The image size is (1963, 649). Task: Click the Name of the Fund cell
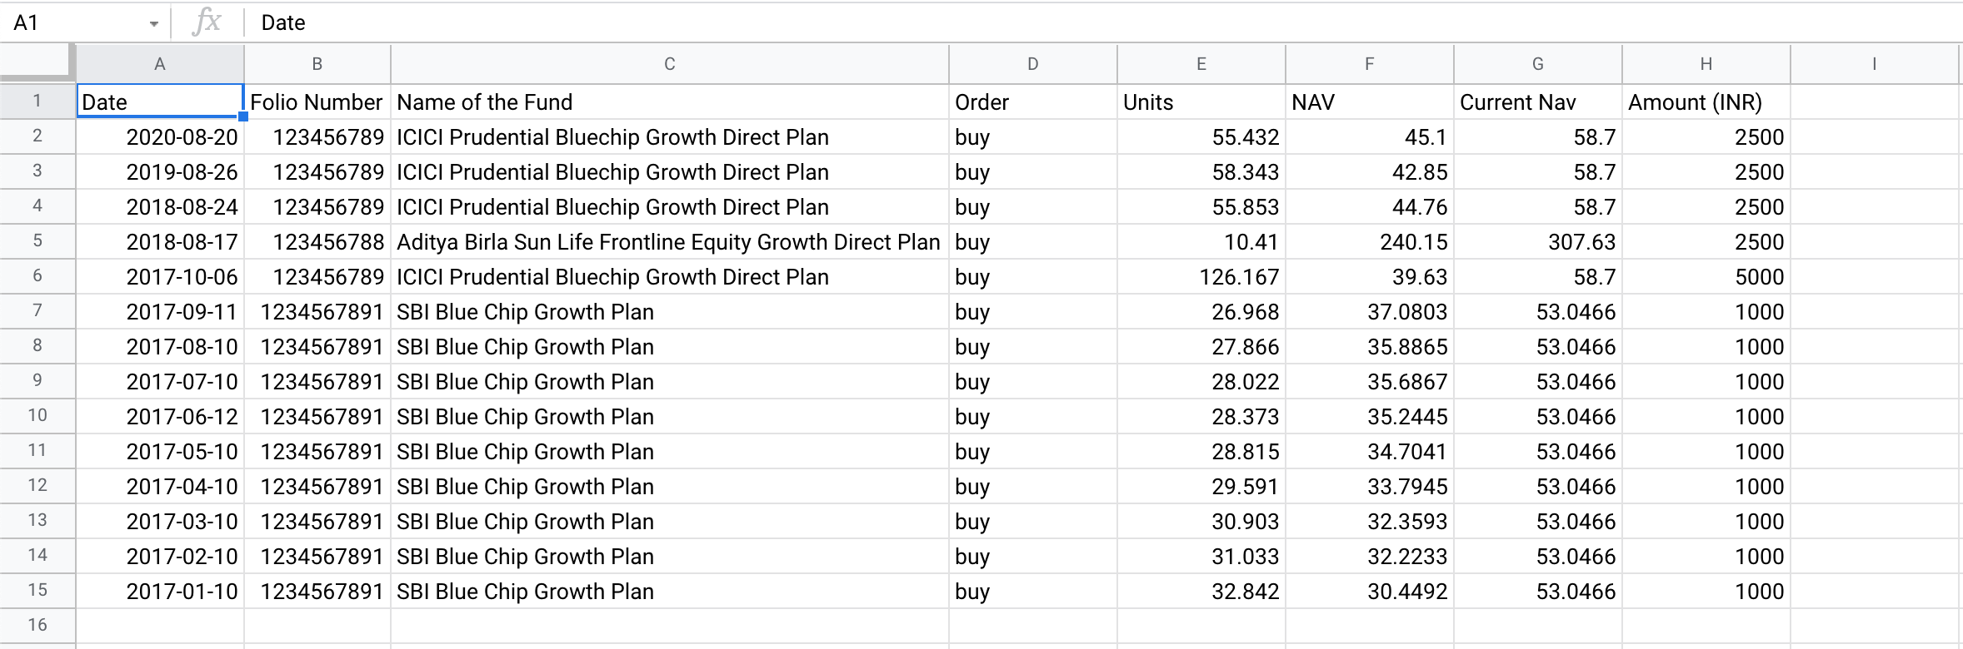pos(669,102)
